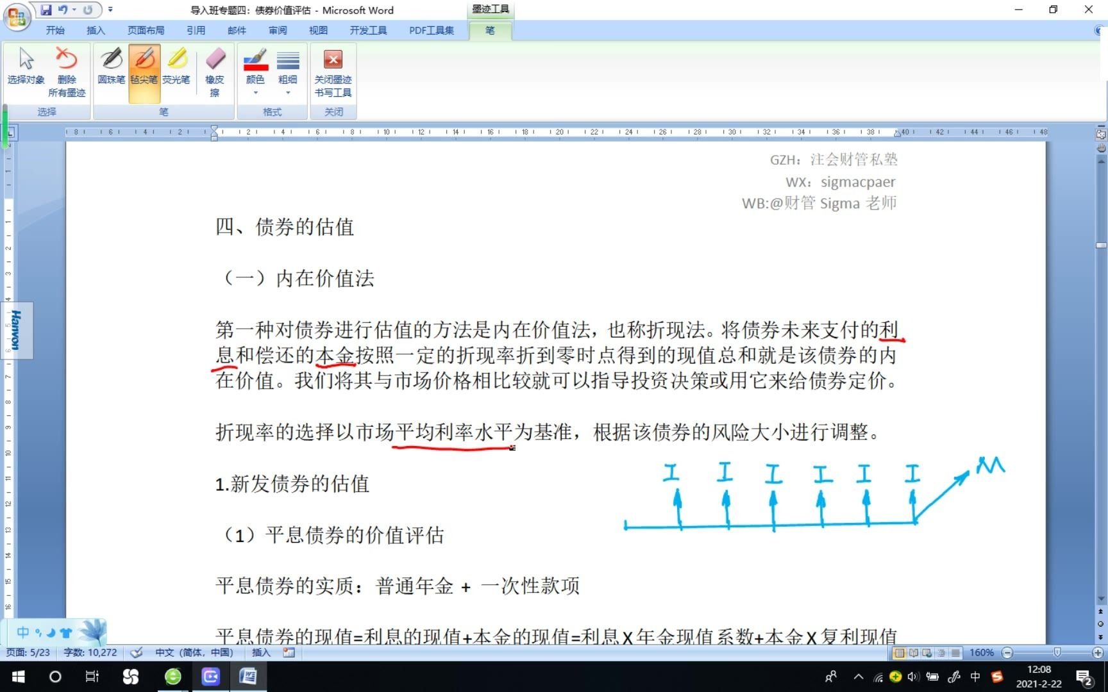Select the 圆珠笔 ballpoint pen
This screenshot has width=1108, height=692.
click(x=112, y=66)
